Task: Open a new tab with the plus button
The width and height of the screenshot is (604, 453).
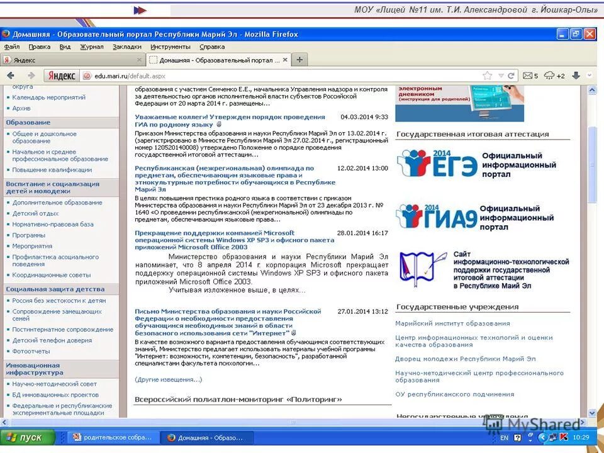Action: pyautogui.click(x=299, y=60)
